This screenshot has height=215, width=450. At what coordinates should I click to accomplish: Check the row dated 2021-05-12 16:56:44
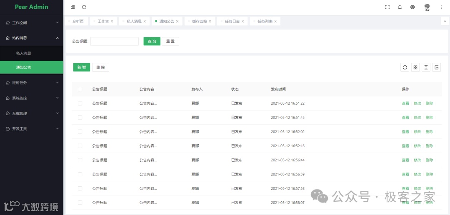[x=80, y=160]
